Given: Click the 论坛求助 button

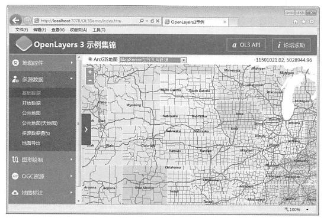Looking at the screenshot, I should tap(291, 45).
